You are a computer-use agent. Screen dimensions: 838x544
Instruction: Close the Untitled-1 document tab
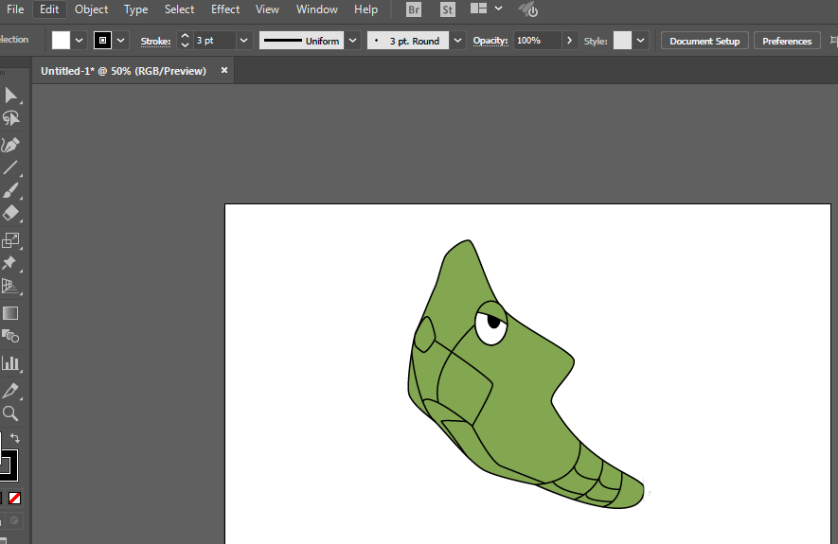(224, 70)
